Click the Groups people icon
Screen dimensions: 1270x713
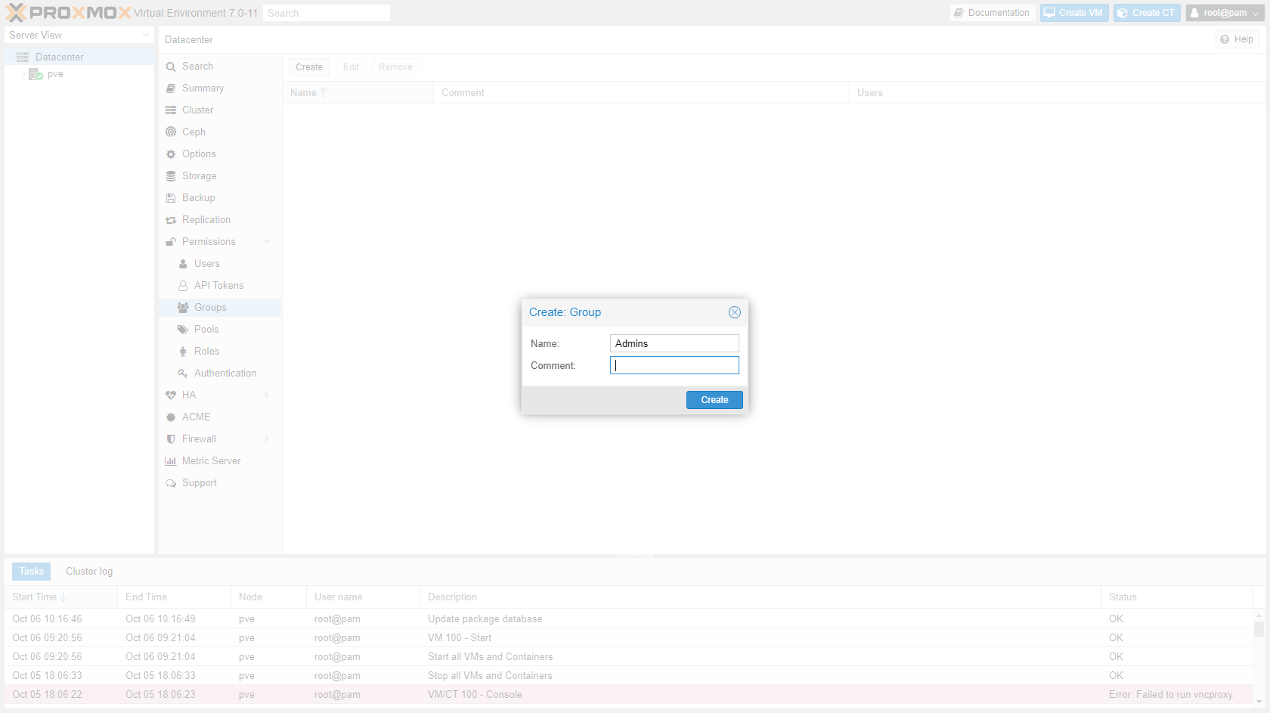(183, 308)
